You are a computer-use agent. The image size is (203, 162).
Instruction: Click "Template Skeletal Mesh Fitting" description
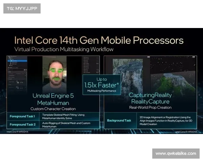(63, 116)
